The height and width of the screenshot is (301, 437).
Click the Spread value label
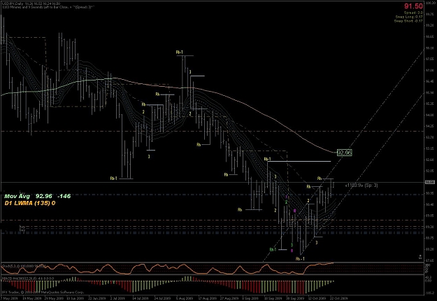click(413, 13)
